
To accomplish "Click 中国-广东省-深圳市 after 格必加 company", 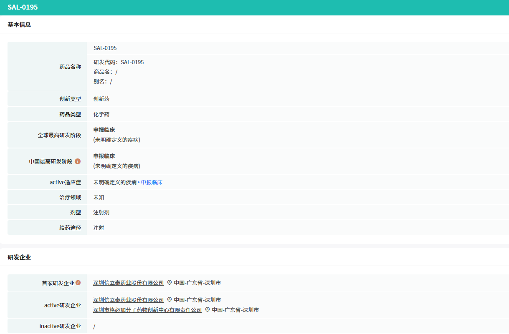I will [x=236, y=310].
